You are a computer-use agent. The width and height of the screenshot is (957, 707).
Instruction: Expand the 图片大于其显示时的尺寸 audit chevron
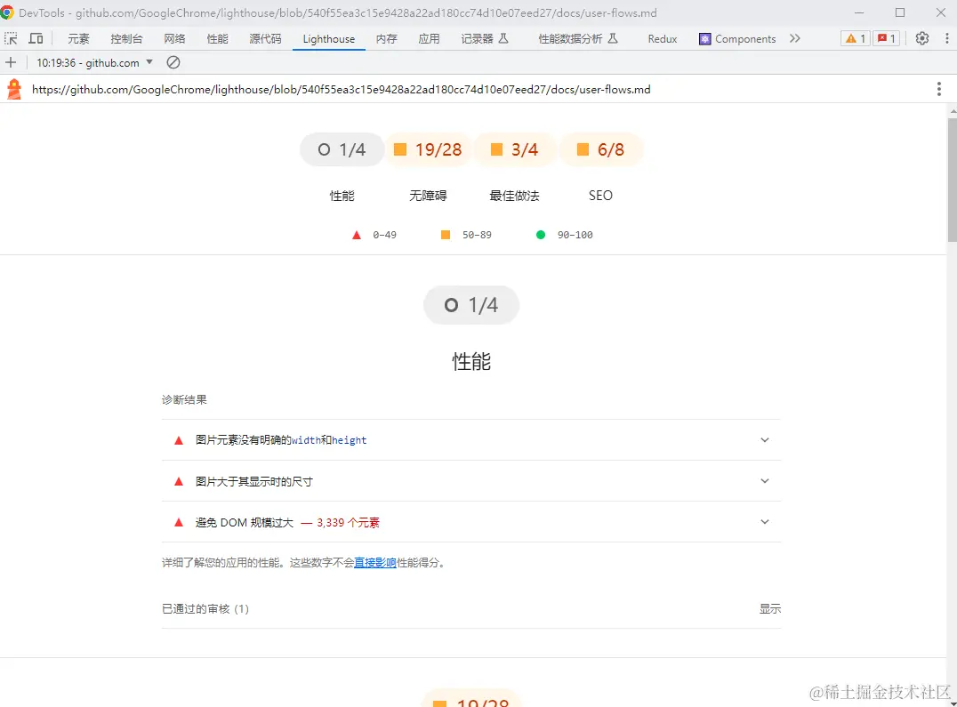click(x=765, y=481)
